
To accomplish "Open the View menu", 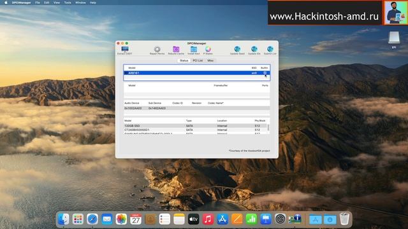I will point(57,3).
